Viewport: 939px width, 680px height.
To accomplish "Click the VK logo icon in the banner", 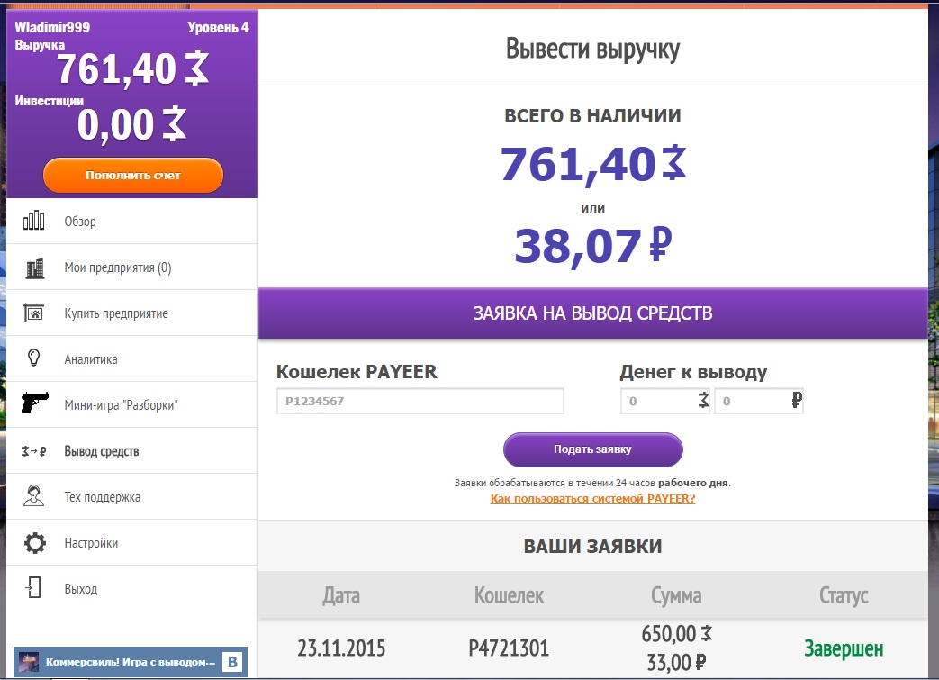I will coord(232,662).
